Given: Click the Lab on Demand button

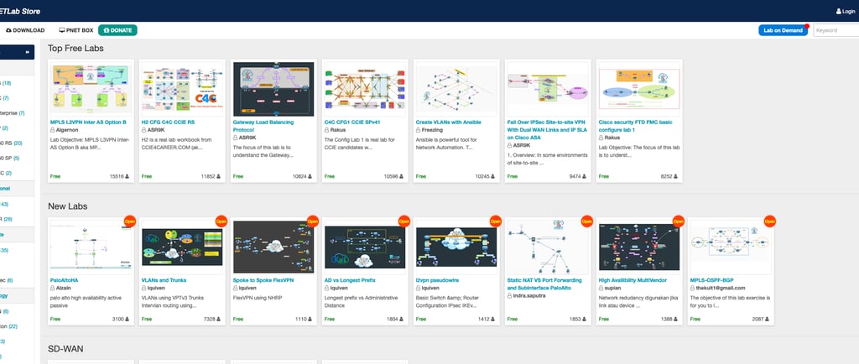Looking at the screenshot, I should point(783,31).
